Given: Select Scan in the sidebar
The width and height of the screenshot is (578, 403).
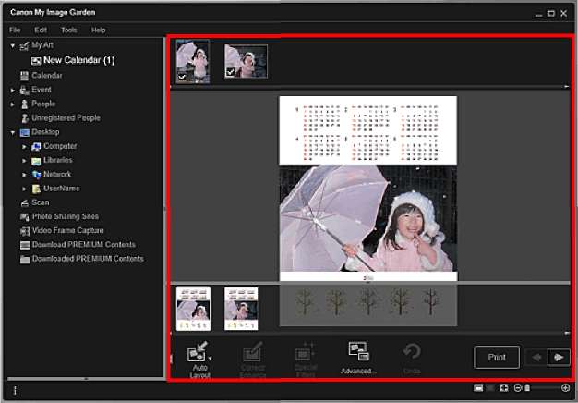Looking at the screenshot, I should click(40, 201).
